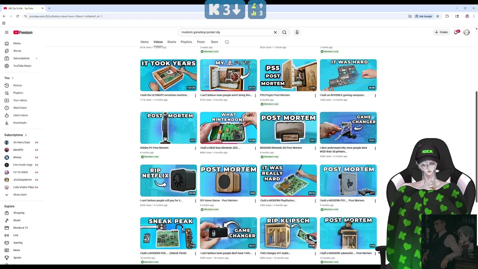Open the WHAT NINTENDONT video thumbnail
This screenshot has width=478, height=269.
228,128
